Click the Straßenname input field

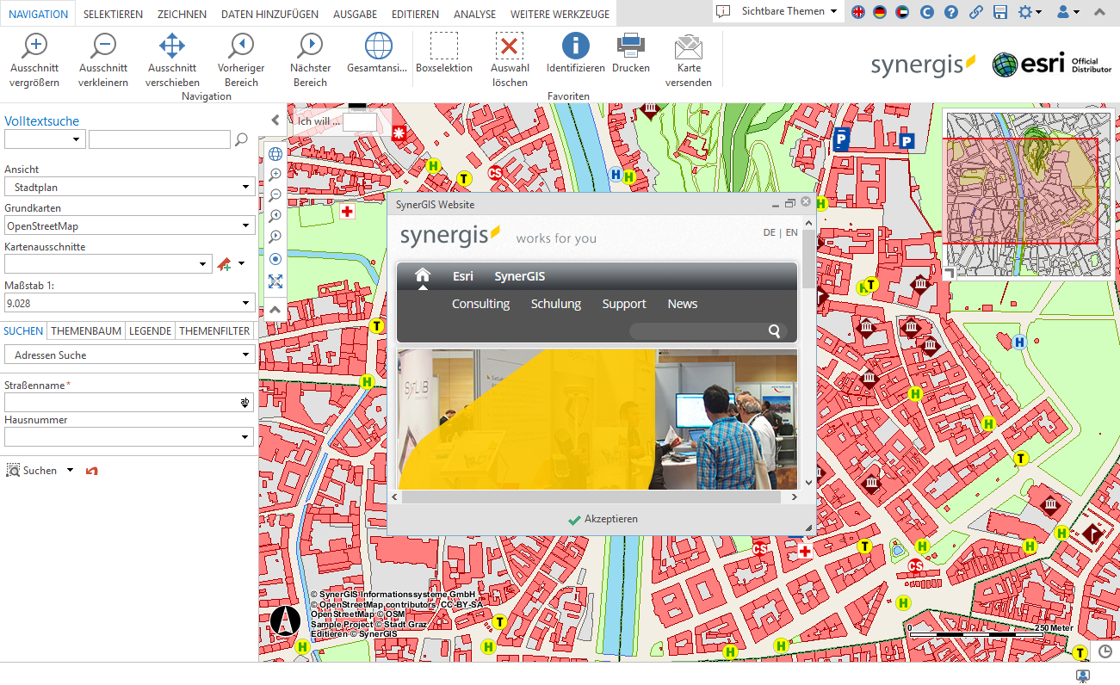coord(121,403)
